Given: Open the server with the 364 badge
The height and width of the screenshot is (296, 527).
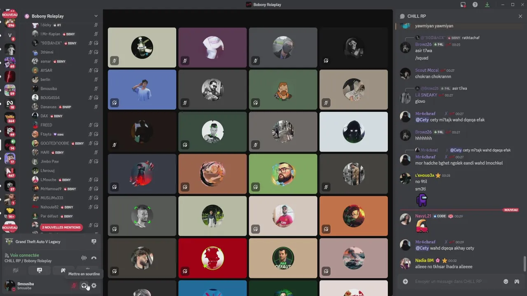Looking at the screenshot, I should (x=9, y=118).
